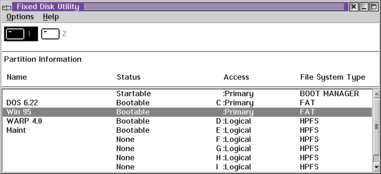Click the scrollbar up arrow
This screenshot has height=174, width=381.
376,94
